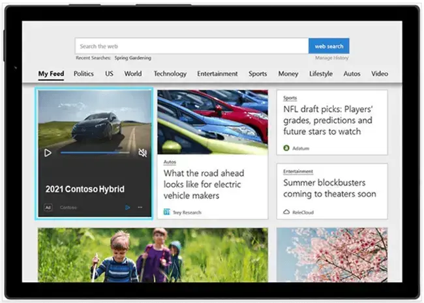Image resolution: width=424 pixels, height=303 pixels.
Task: Click the blue AdChoices triangle icon
Action: [x=127, y=208]
